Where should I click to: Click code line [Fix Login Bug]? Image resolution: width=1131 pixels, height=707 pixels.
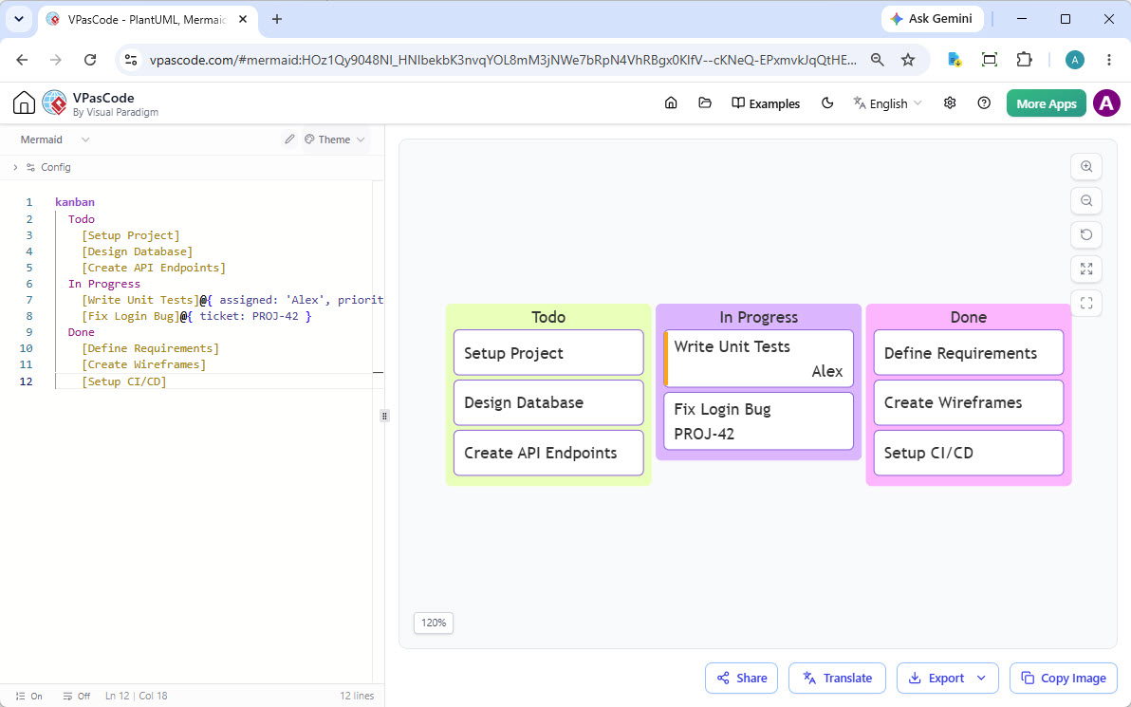(x=130, y=316)
